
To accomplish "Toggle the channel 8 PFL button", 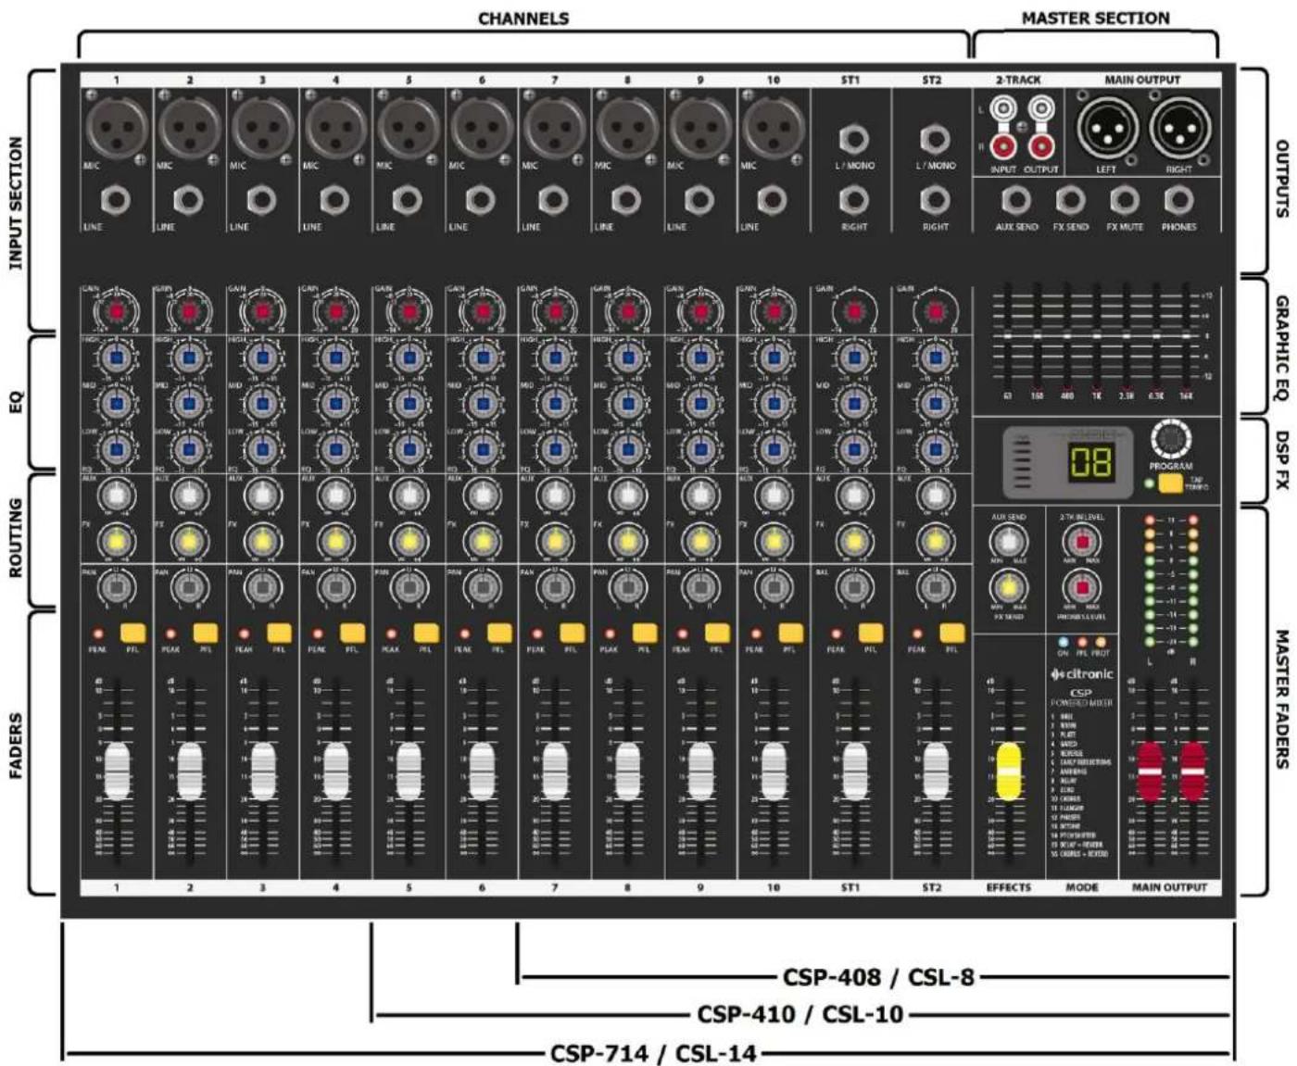I will point(644,633).
